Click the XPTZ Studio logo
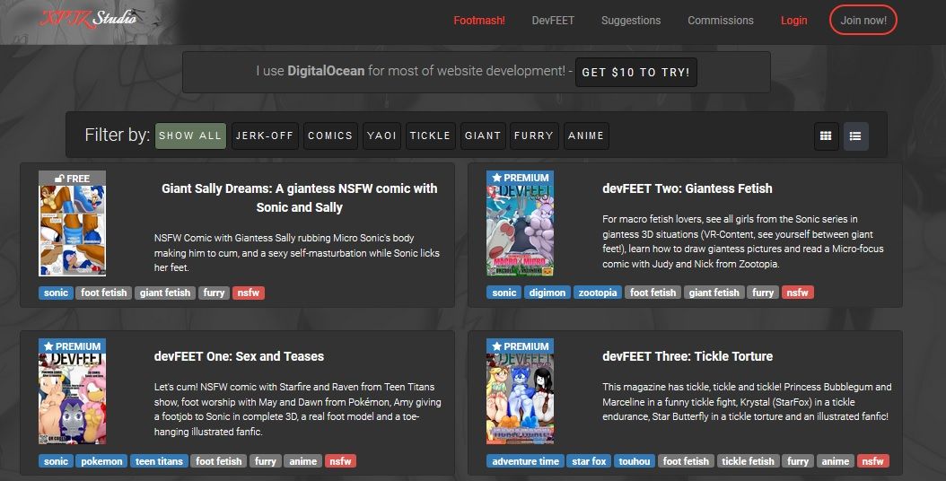This screenshot has height=481, width=946. (x=88, y=19)
